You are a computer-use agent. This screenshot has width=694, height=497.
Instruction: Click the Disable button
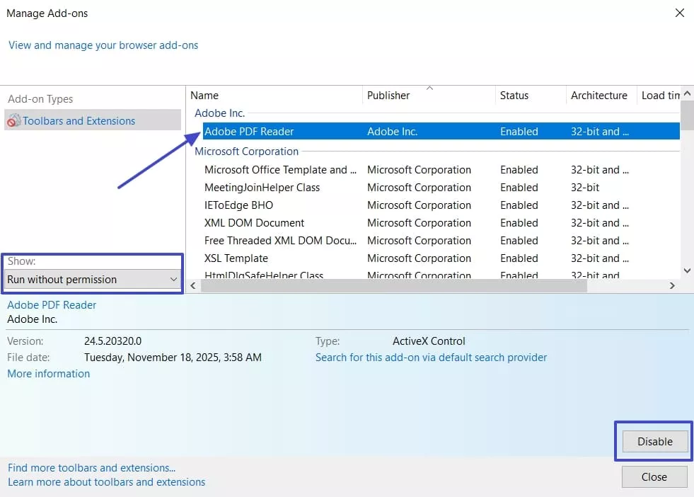654,441
